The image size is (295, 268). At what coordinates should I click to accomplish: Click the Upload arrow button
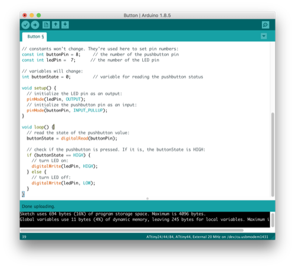(x=35, y=25)
